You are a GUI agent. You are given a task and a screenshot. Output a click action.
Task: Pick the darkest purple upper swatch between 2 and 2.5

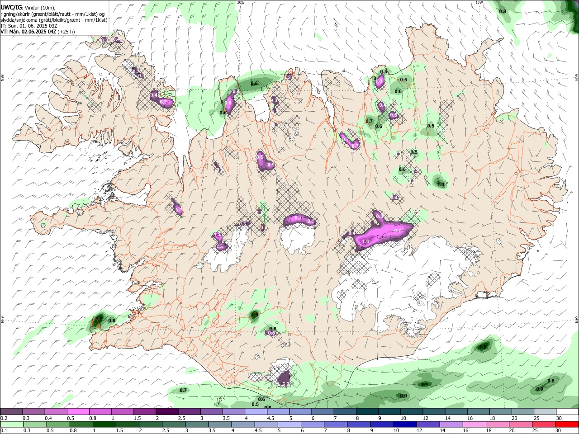coord(167,412)
